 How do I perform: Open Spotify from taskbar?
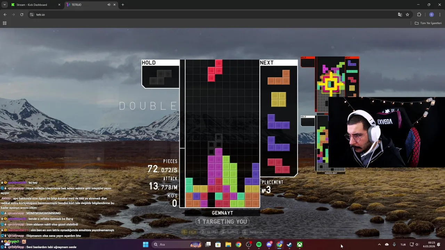pos(259,244)
